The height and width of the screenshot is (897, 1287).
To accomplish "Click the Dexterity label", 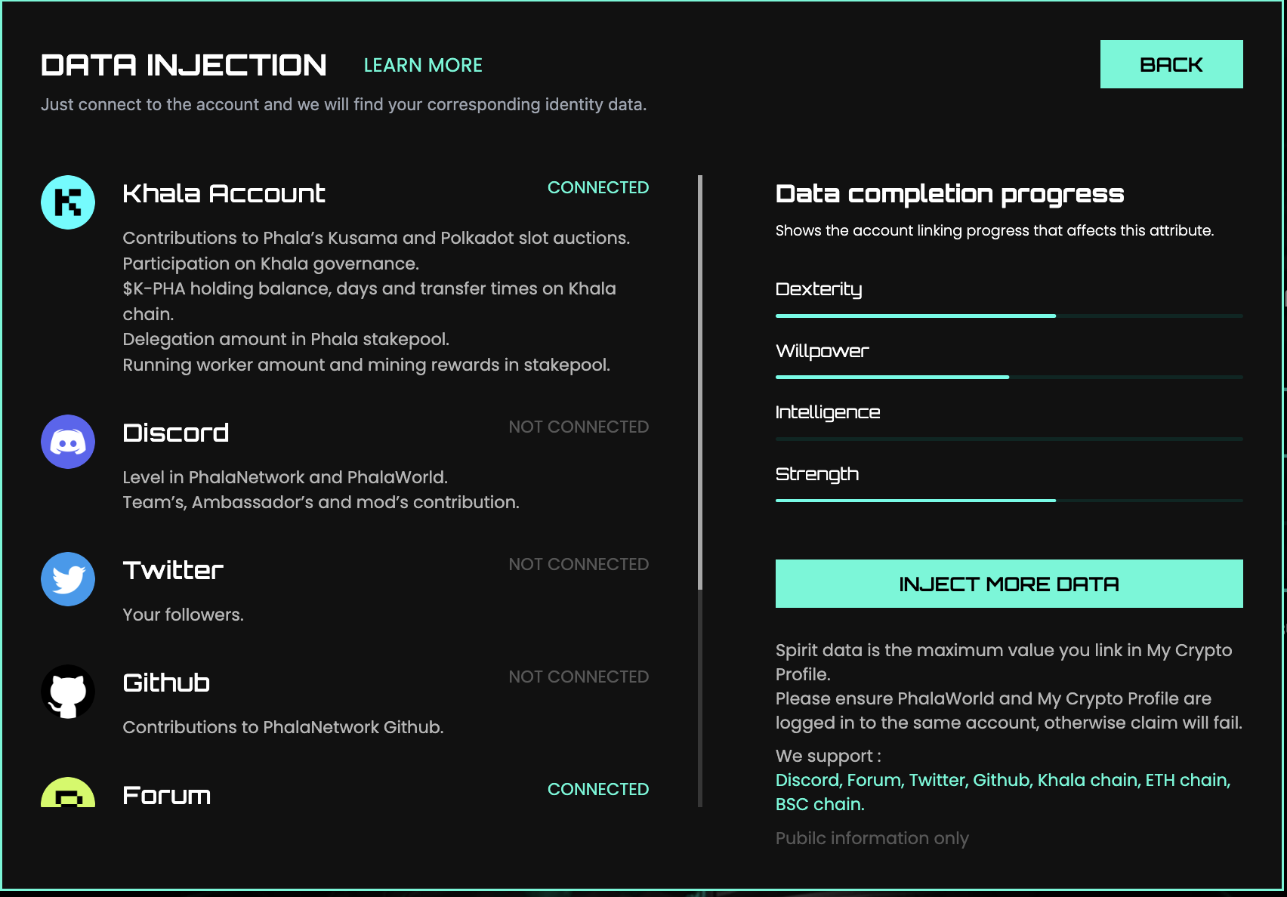I will tap(819, 289).
